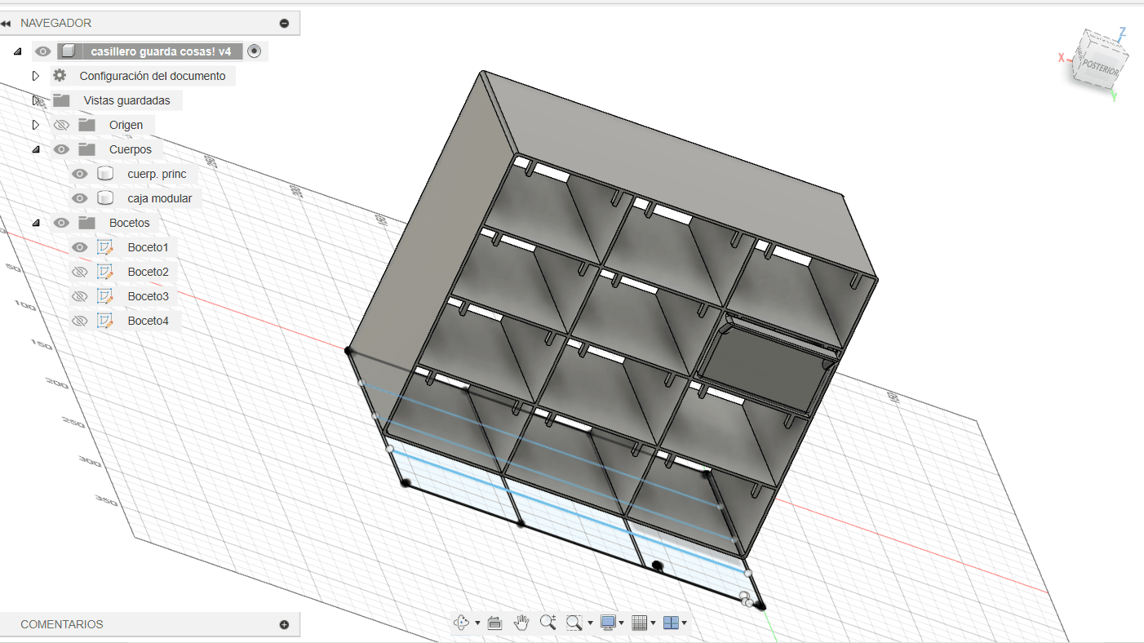Show the hidden Boceto3 sketch

tap(79, 296)
